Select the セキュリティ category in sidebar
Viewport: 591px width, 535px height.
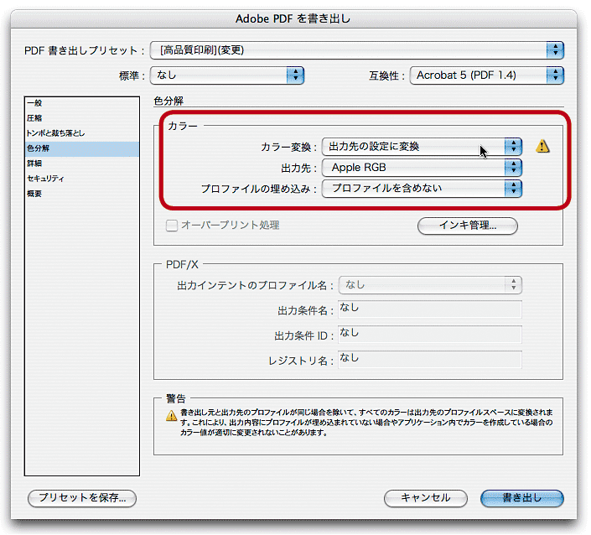pos(82,179)
